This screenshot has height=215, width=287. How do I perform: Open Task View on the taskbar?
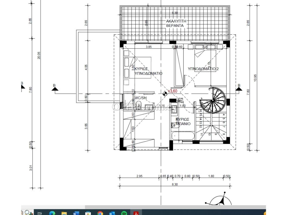[40, 213]
